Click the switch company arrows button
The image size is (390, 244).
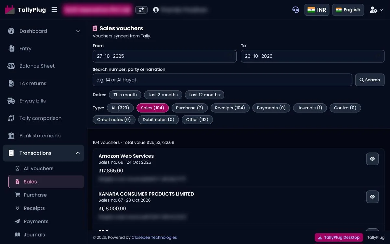tap(141, 10)
